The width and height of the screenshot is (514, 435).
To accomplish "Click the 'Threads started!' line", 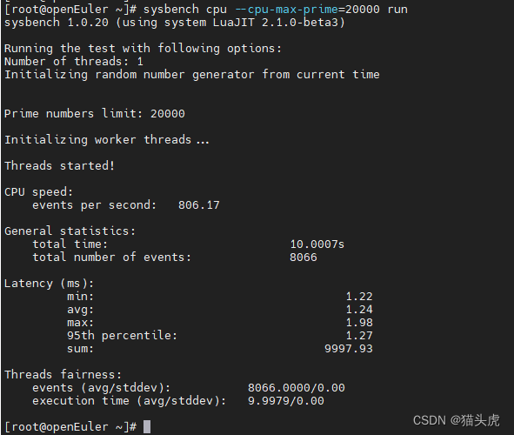I will tap(59, 166).
